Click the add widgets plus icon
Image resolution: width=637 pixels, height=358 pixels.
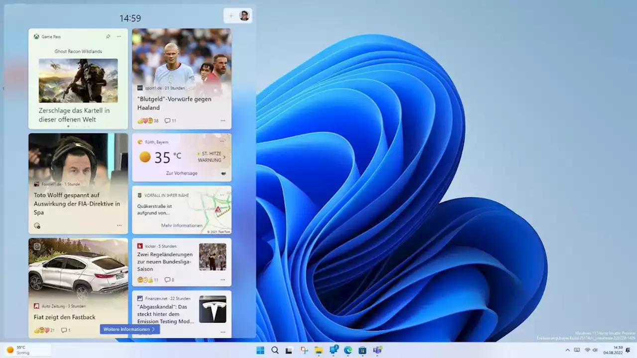point(231,16)
